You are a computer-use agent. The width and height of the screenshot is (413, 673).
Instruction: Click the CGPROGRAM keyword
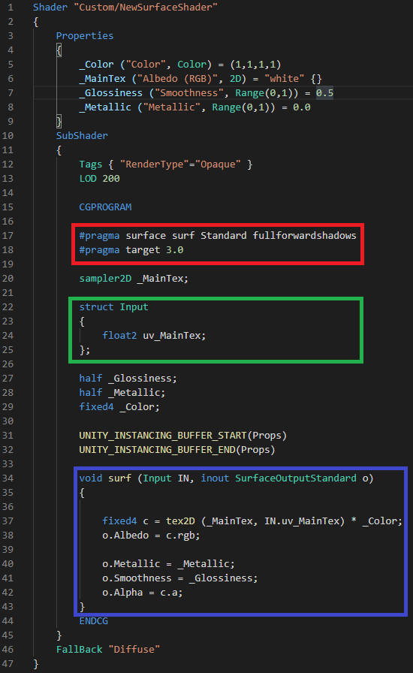[x=105, y=207]
